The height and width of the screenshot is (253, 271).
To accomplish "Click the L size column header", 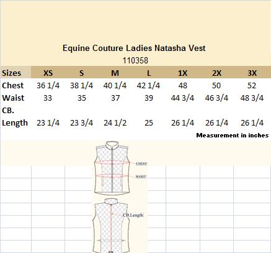I will click(x=149, y=73).
